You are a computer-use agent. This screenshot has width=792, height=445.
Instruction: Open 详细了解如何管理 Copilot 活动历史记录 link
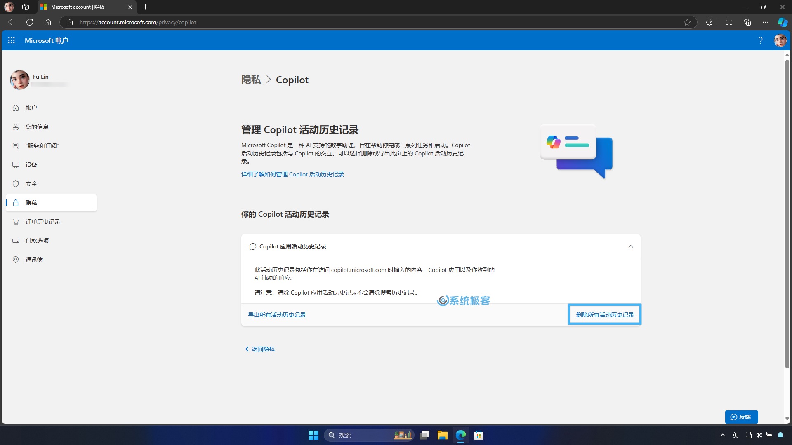292,174
